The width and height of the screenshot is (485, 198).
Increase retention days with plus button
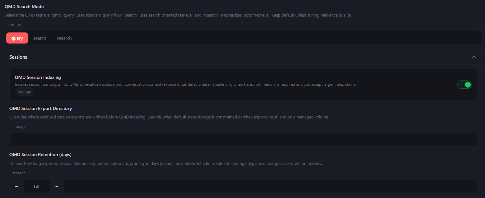(x=57, y=187)
